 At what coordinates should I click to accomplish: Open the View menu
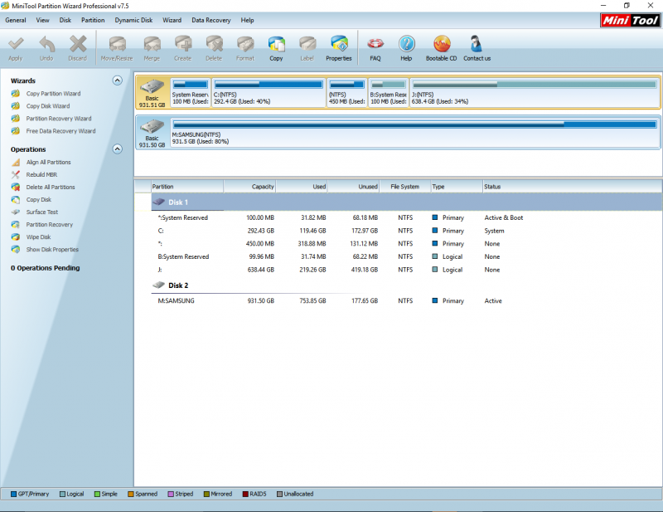(42, 20)
